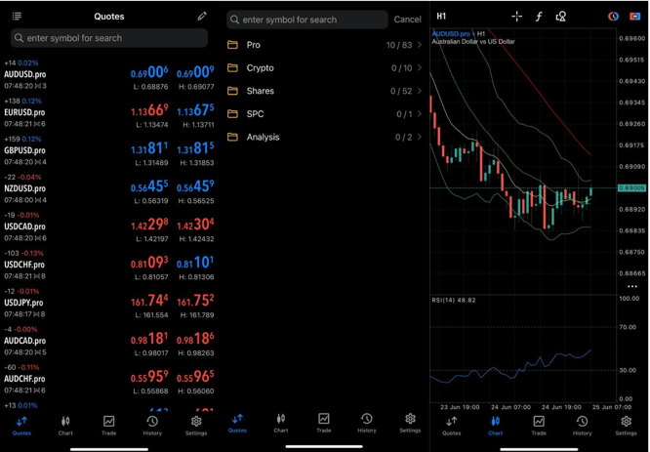
Task: Open the chart objects shapes icon
Action: (x=561, y=17)
